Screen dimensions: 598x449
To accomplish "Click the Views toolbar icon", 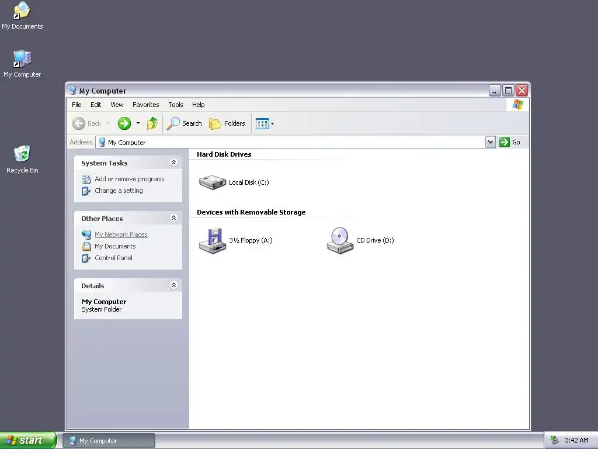I will tap(262, 124).
